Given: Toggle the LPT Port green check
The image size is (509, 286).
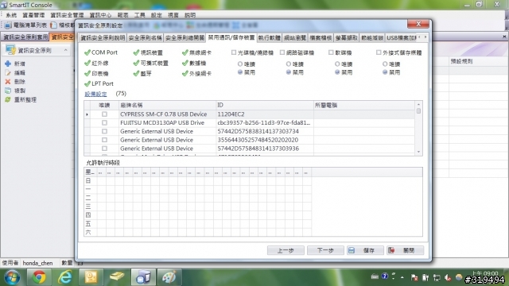Looking at the screenshot, I should click(87, 83).
